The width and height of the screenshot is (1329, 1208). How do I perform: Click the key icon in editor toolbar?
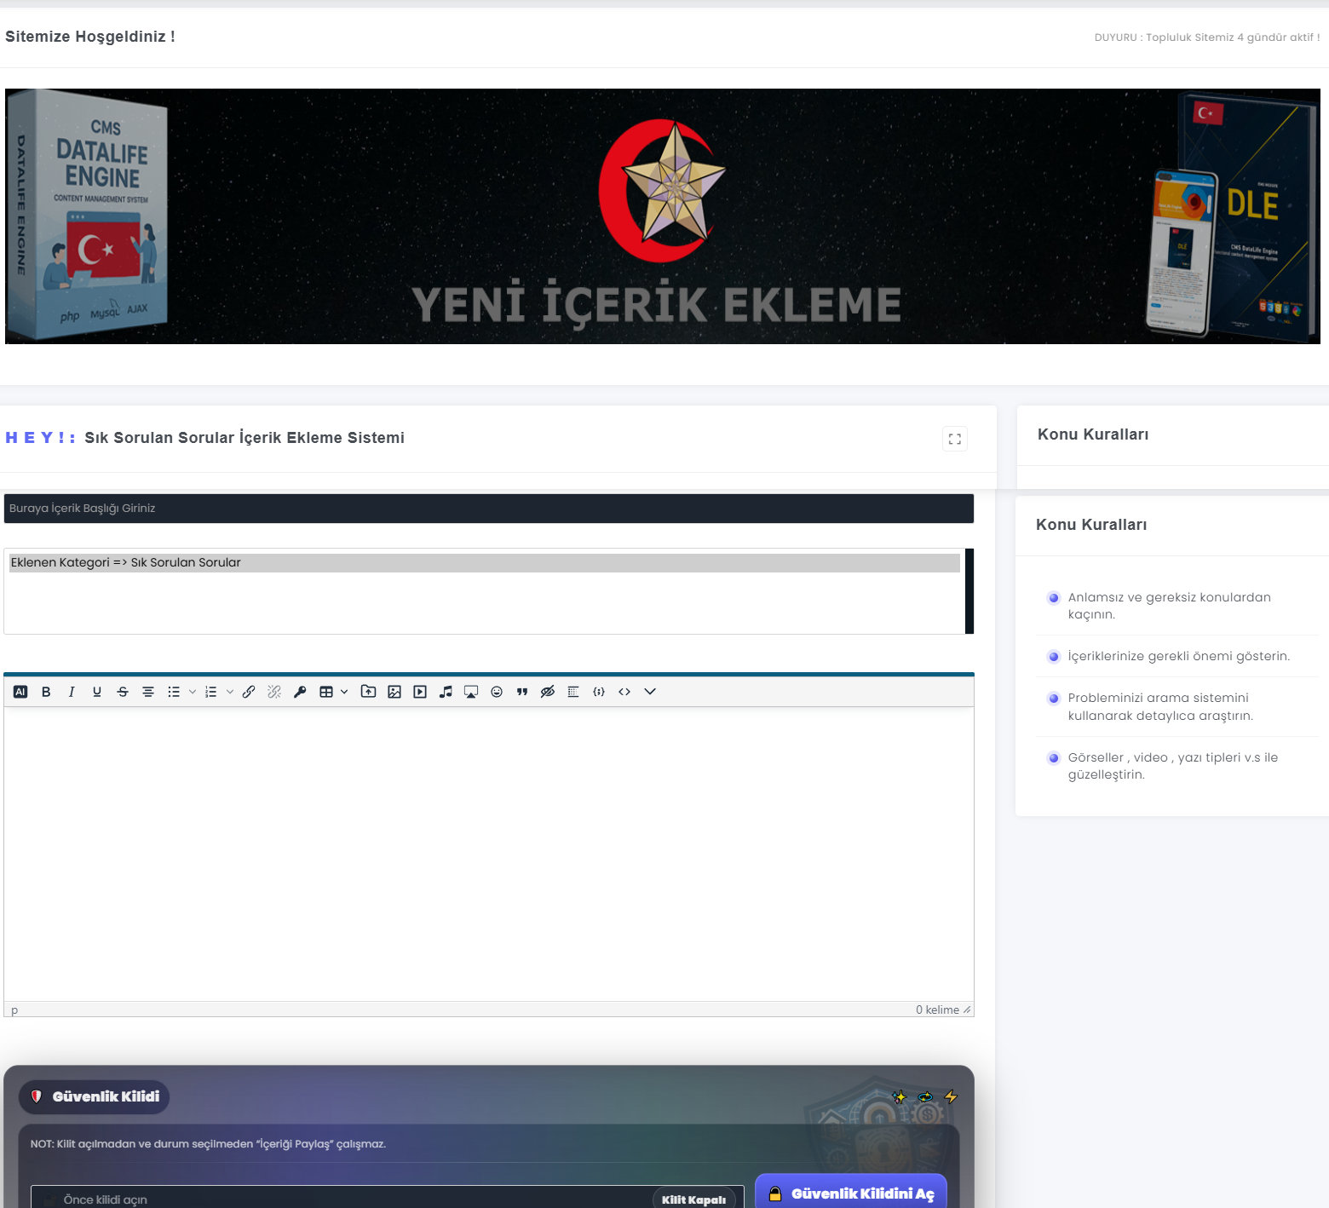(x=300, y=692)
